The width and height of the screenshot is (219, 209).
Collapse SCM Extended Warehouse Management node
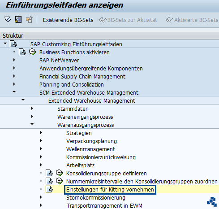tap(14, 92)
